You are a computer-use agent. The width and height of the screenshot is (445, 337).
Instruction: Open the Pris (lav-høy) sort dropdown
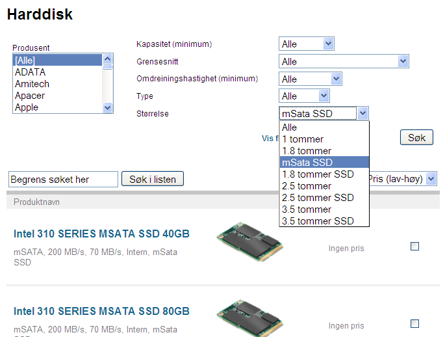[x=401, y=178]
